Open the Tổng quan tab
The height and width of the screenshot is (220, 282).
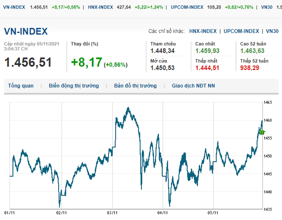coord(21,86)
